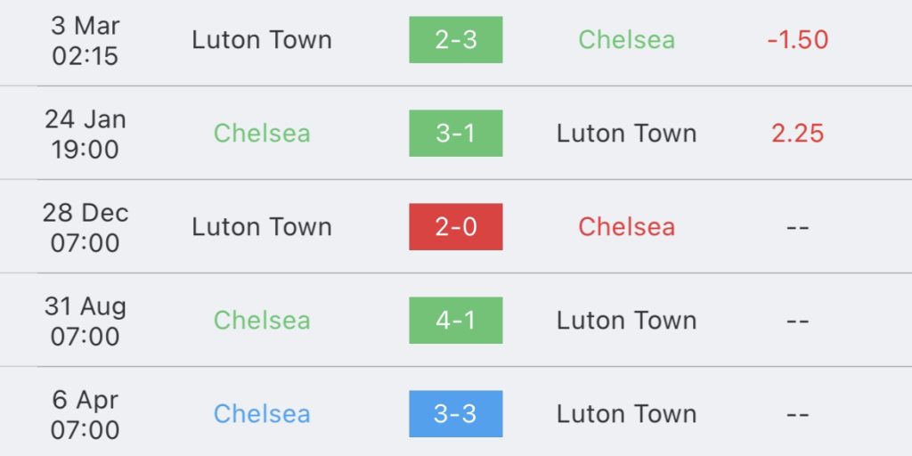
Task: Click the red 2-0 score badge
Action: [x=455, y=226]
